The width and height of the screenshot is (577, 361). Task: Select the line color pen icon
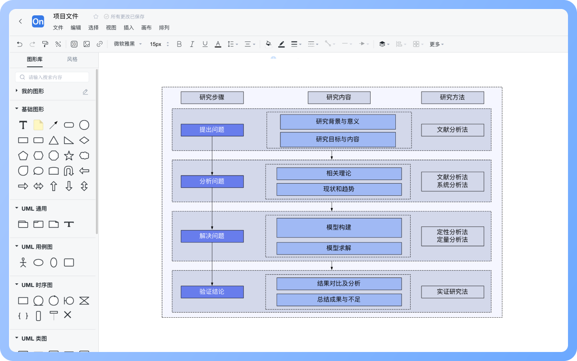point(281,44)
